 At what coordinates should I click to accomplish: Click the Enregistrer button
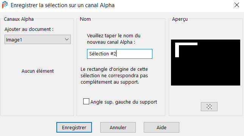(x=74, y=127)
